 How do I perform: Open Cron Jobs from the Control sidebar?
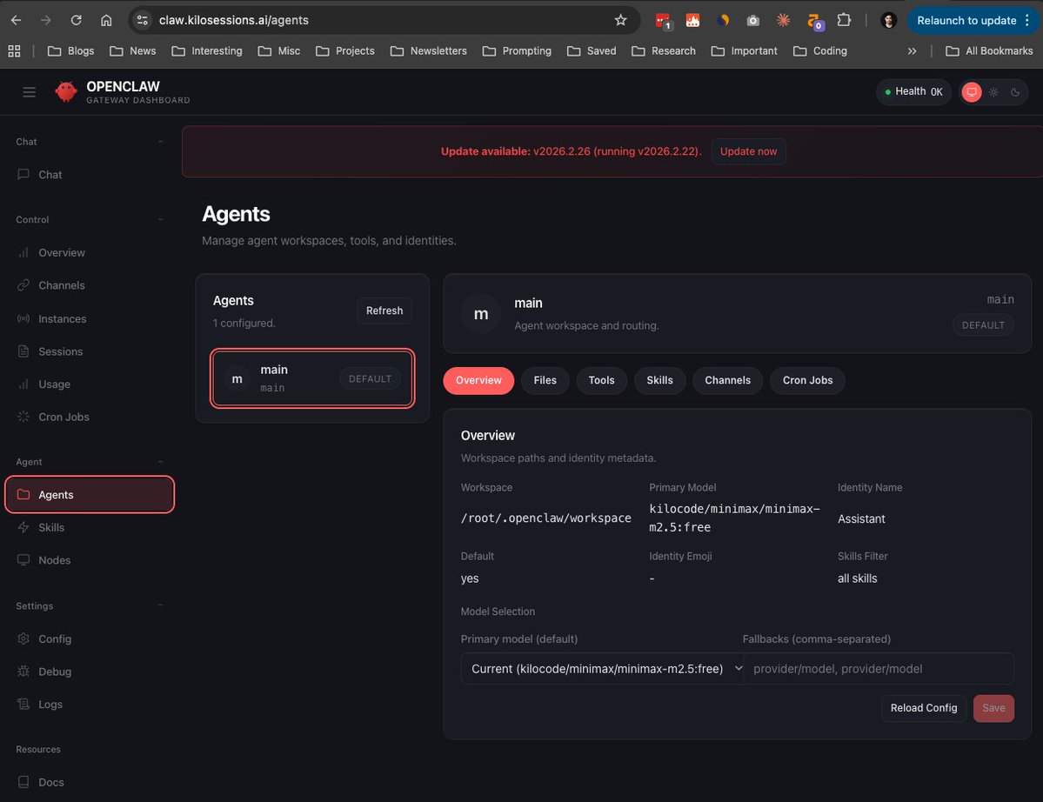63,417
